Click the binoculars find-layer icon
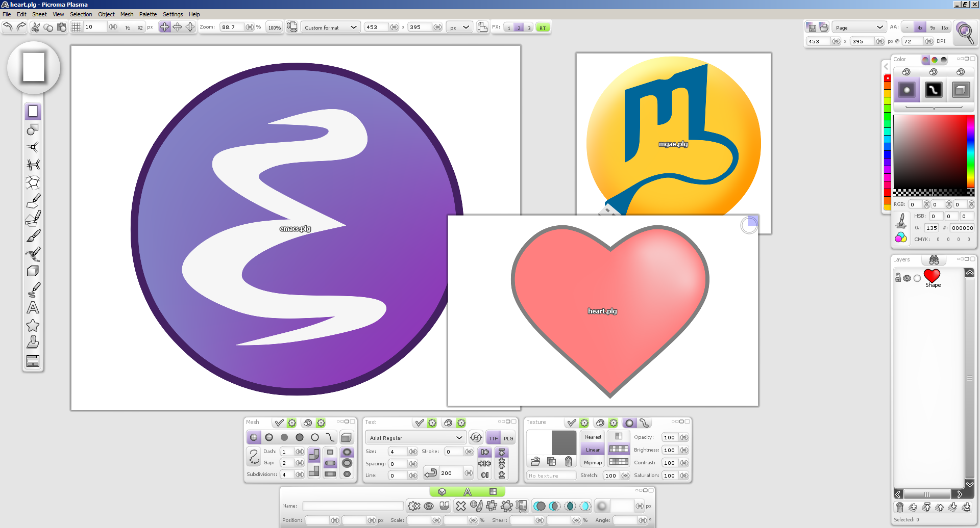The image size is (980, 528). pos(934,260)
